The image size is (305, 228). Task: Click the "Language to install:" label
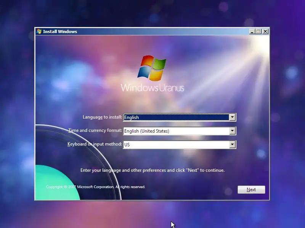(x=102, y=117)
